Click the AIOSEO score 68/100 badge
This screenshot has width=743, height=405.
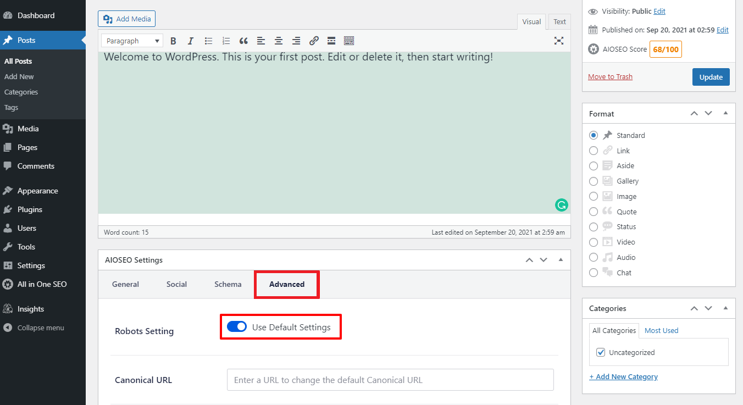point(666,49)
